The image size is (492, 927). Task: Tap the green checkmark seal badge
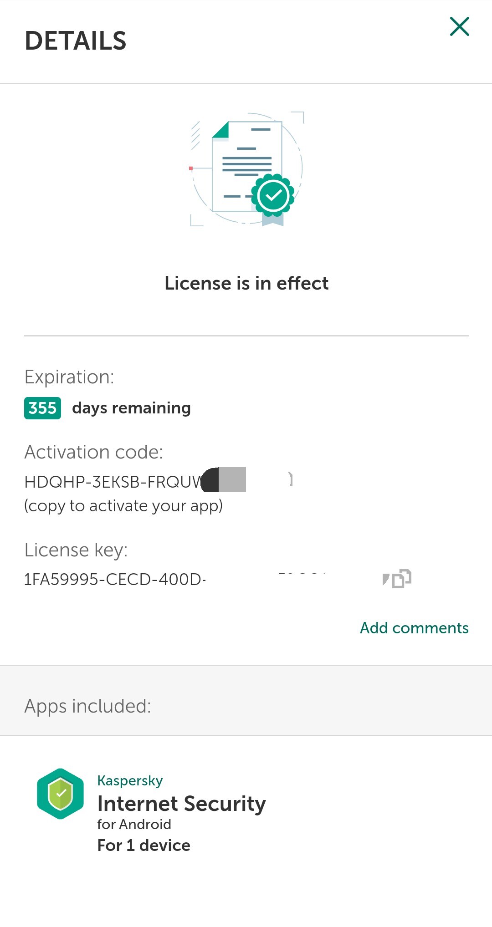pyautogui.click(x=273, y=196)
